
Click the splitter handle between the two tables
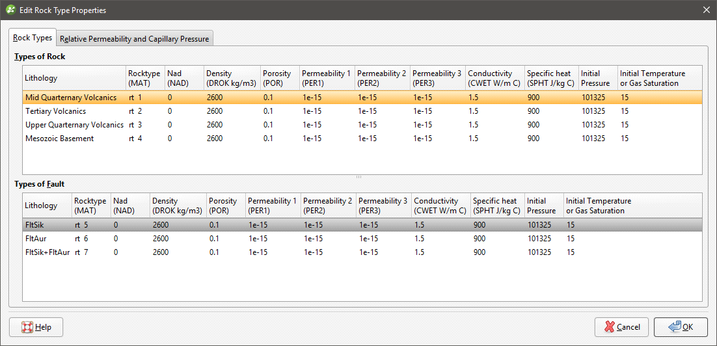coord(358,177)
